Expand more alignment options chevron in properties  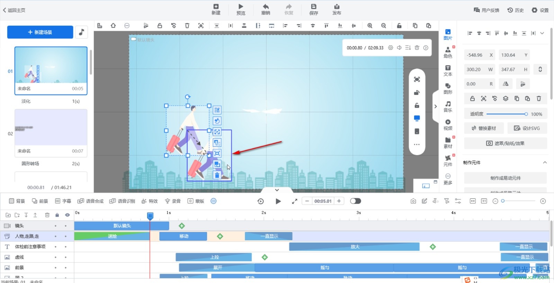[x=542, y=33]
